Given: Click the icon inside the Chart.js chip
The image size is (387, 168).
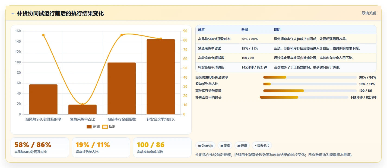Looking at the screenshot, I should click(x=199, y=146).
